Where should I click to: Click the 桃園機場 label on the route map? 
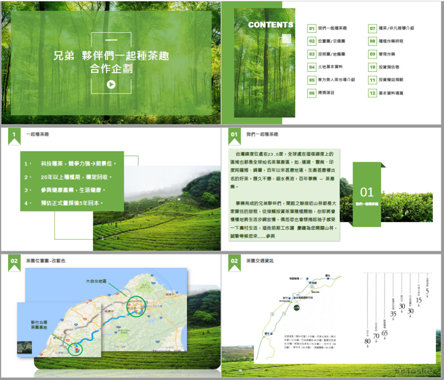[x=294, y=278]
